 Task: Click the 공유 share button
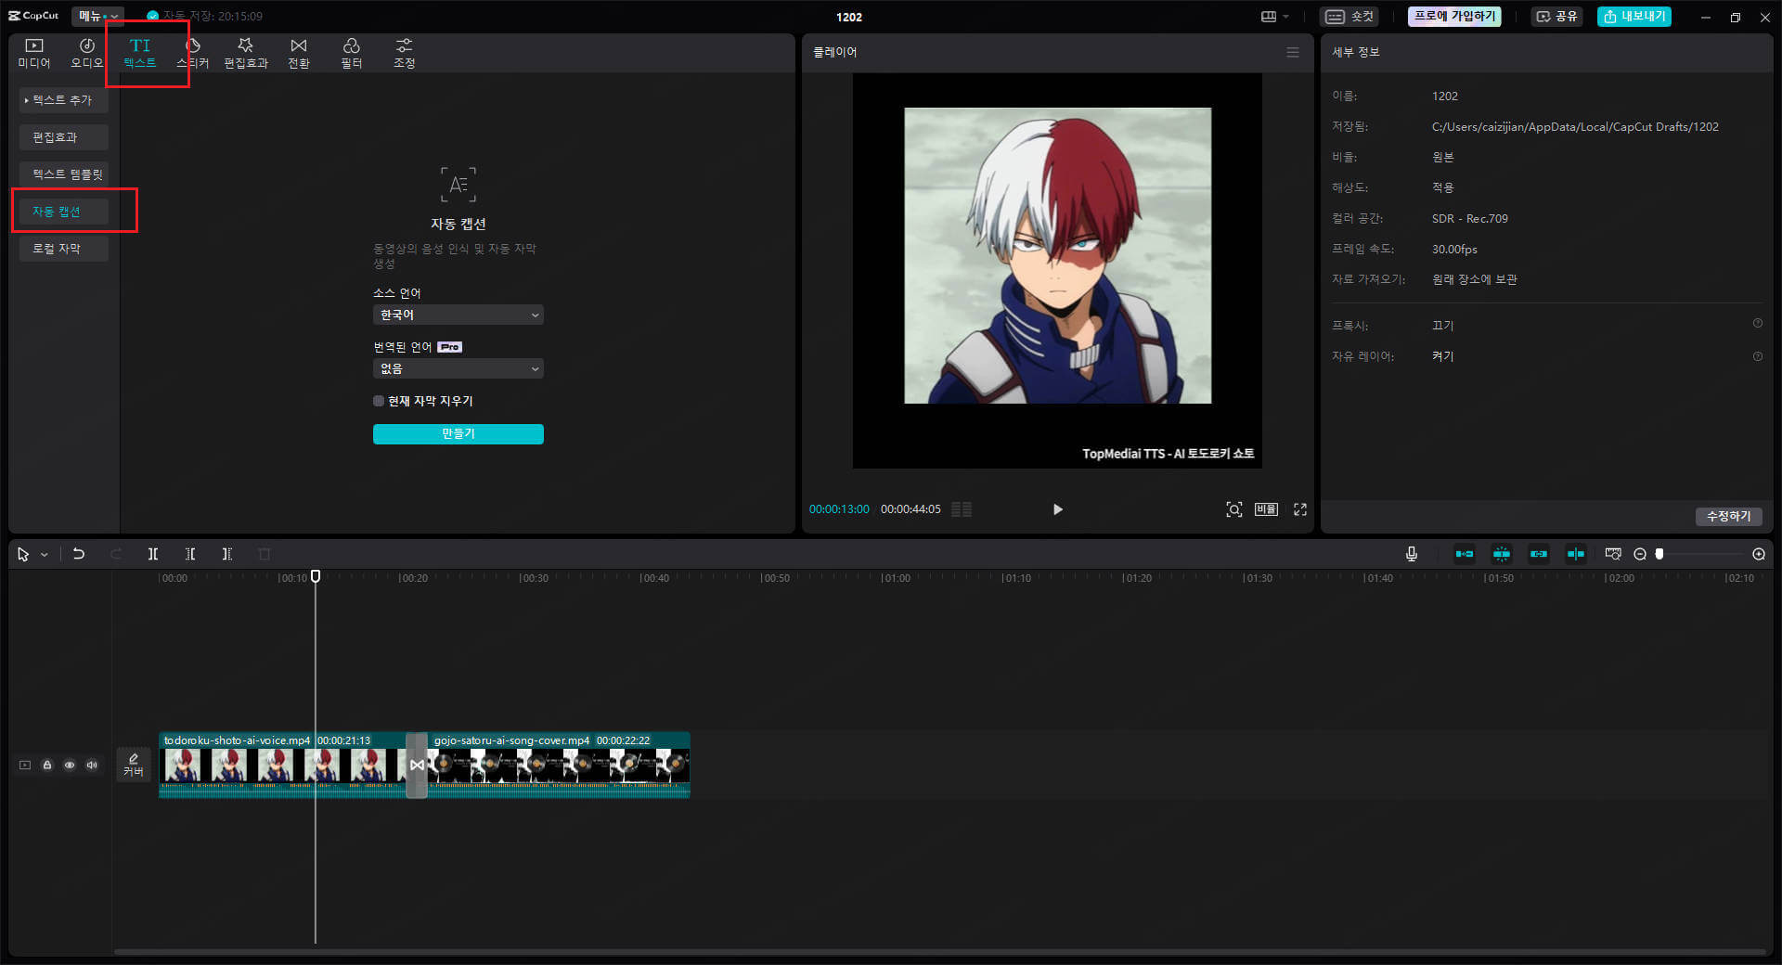pyautogui.click(x=1557, y=17)
